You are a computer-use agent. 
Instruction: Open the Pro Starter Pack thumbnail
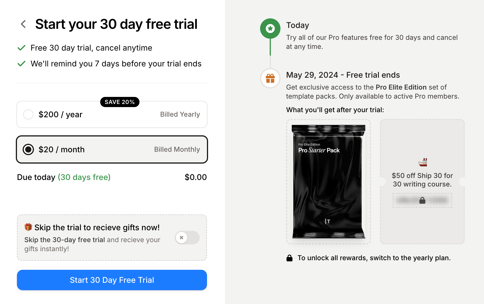[x=329, y=182]
